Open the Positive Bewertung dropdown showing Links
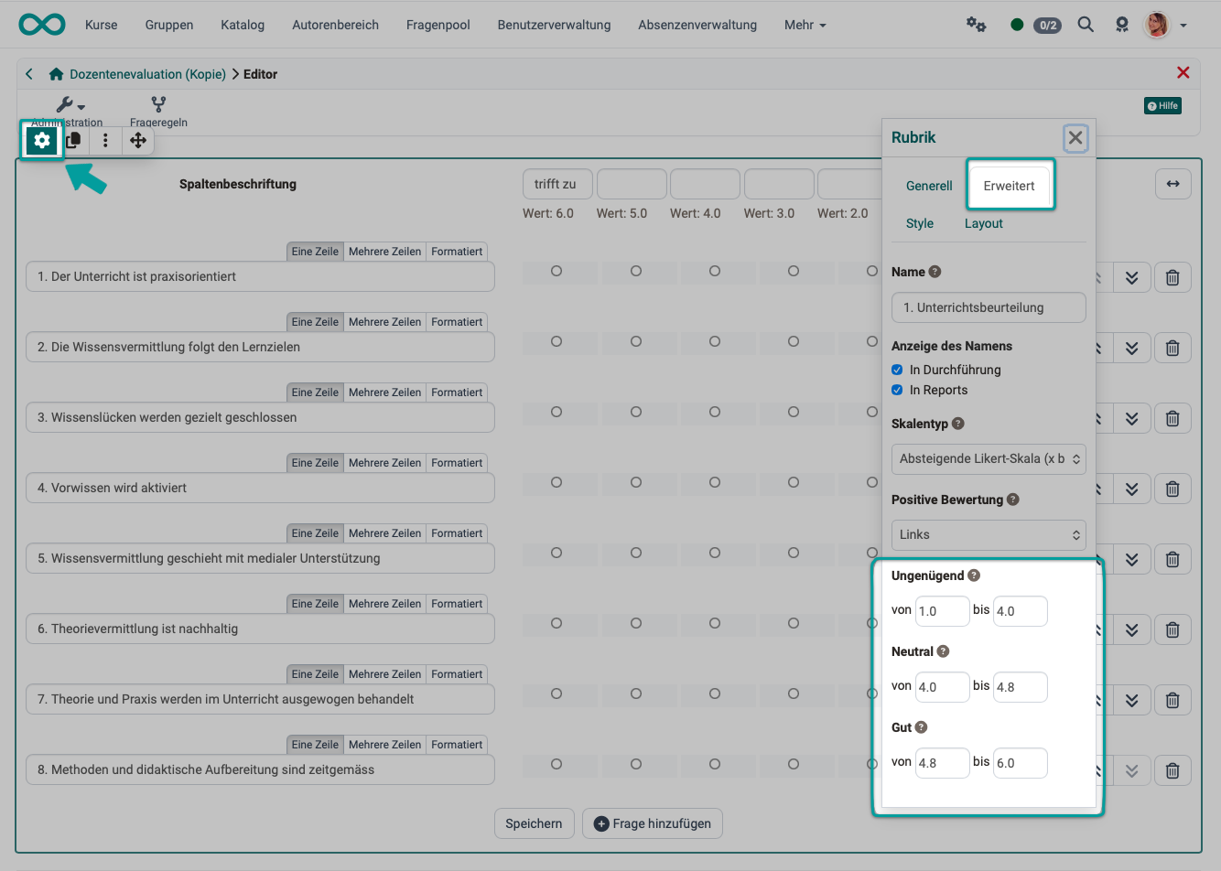Viewport: 1221px width, 871px height. point(989,534)
